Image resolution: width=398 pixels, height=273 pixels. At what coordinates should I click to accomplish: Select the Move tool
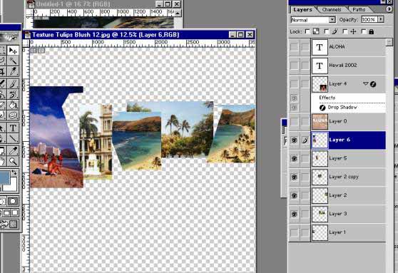[x=13, y=50]
